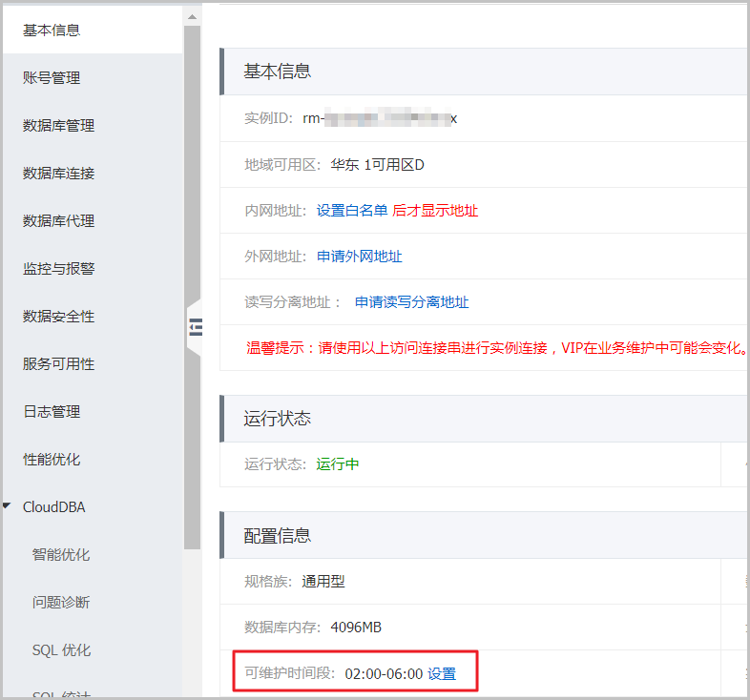Select the 4096MB memory value
Image resolution: width=750 pixels, height=700 pixels.
tap(356, 628)
